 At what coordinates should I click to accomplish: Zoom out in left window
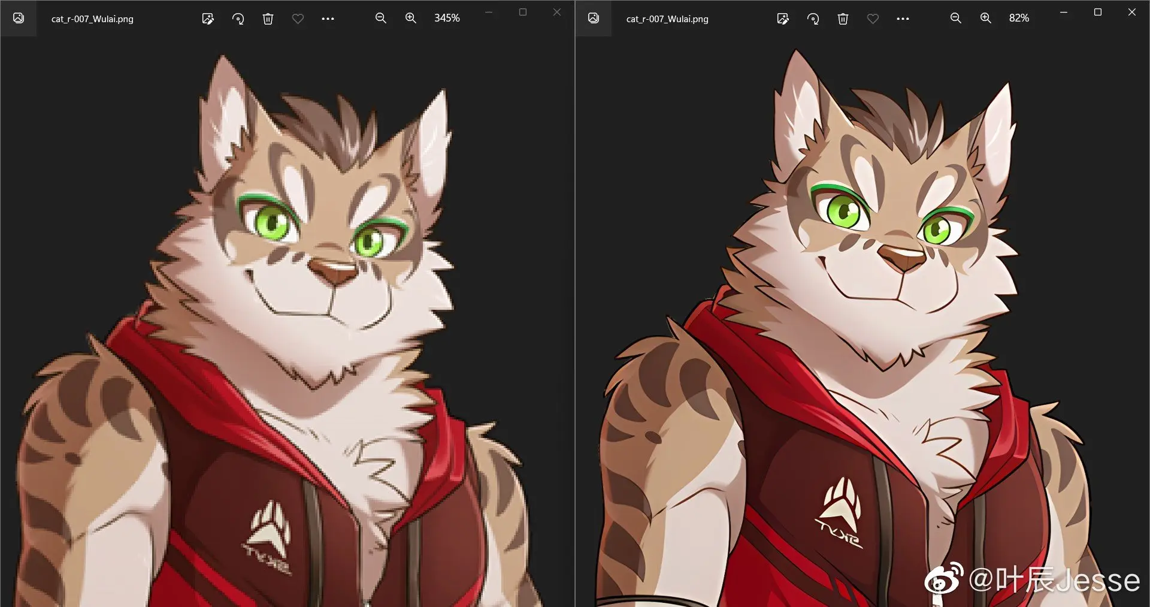380,18
